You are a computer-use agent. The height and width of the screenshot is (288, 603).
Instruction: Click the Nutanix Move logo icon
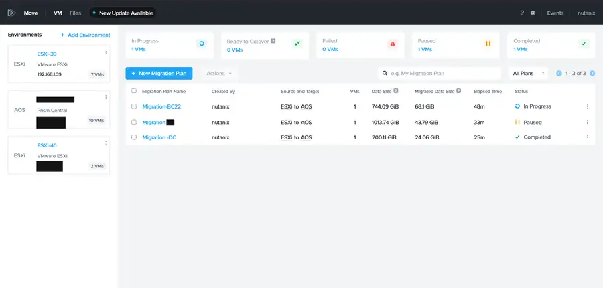tap(11, 13)
